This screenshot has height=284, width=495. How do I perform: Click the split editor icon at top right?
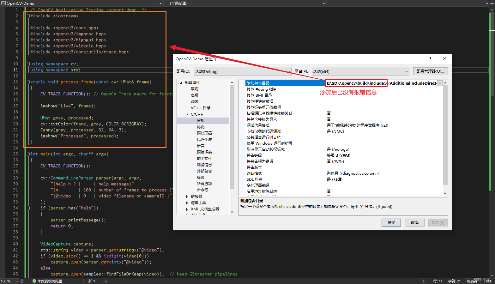tap(492, 3)
